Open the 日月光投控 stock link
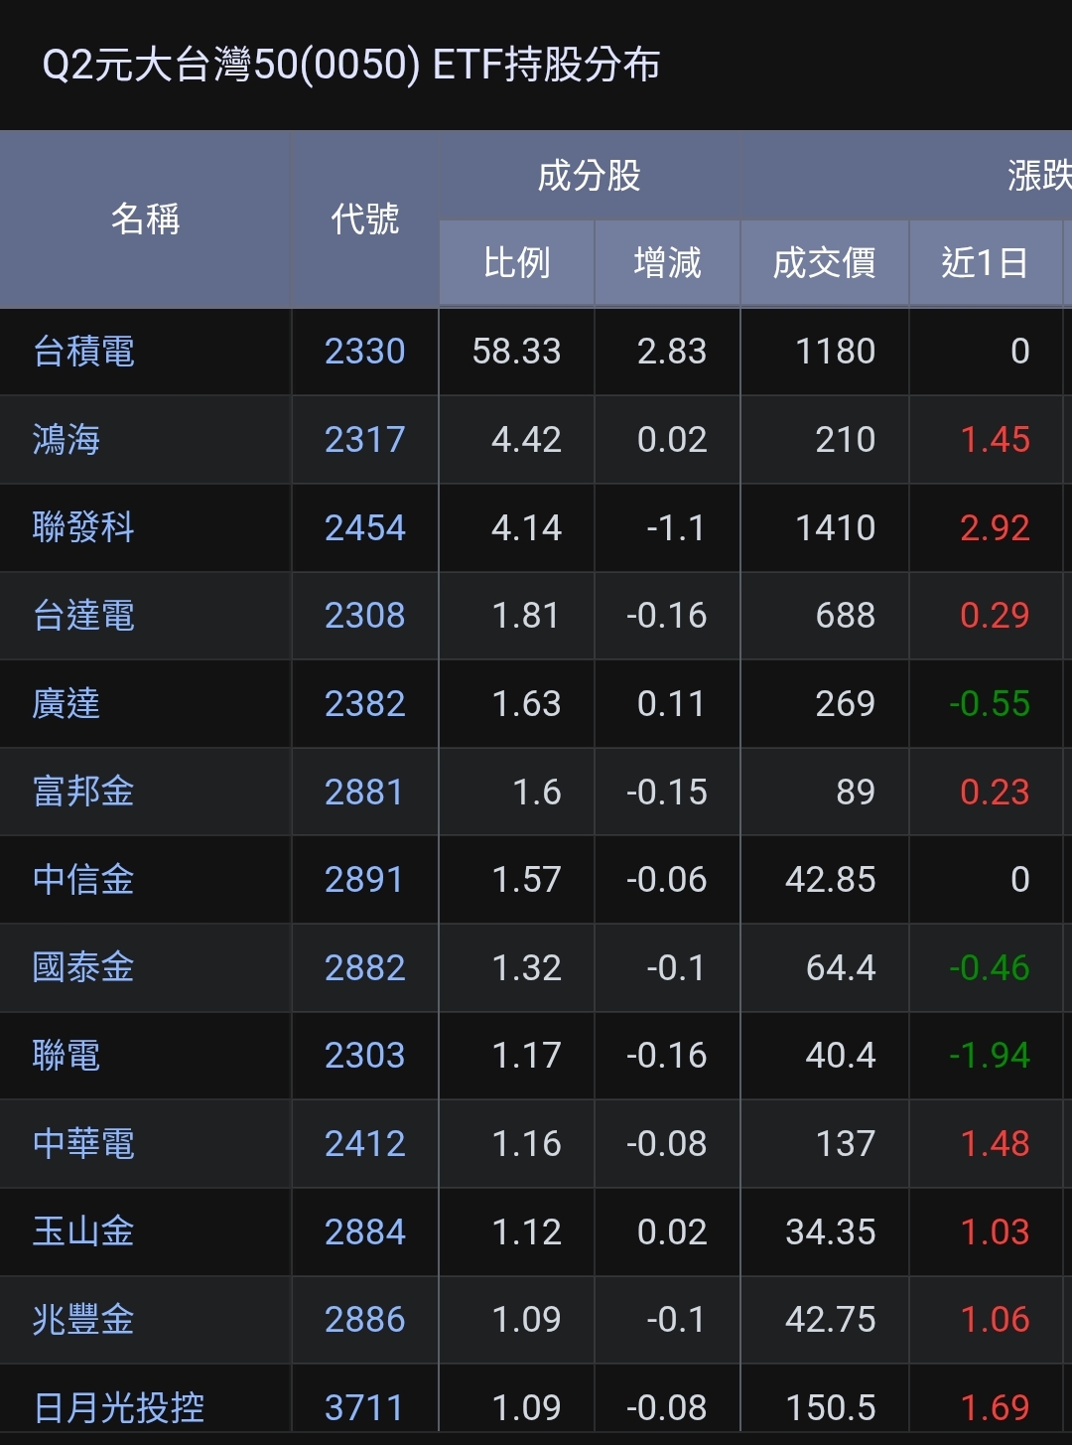Viewport: 1072px width, 1445px height. coord(118,1407)
